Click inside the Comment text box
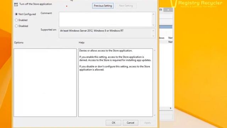 pyautogui.click(x=106, y=20)
